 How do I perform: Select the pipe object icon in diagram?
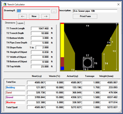[88, 63]
